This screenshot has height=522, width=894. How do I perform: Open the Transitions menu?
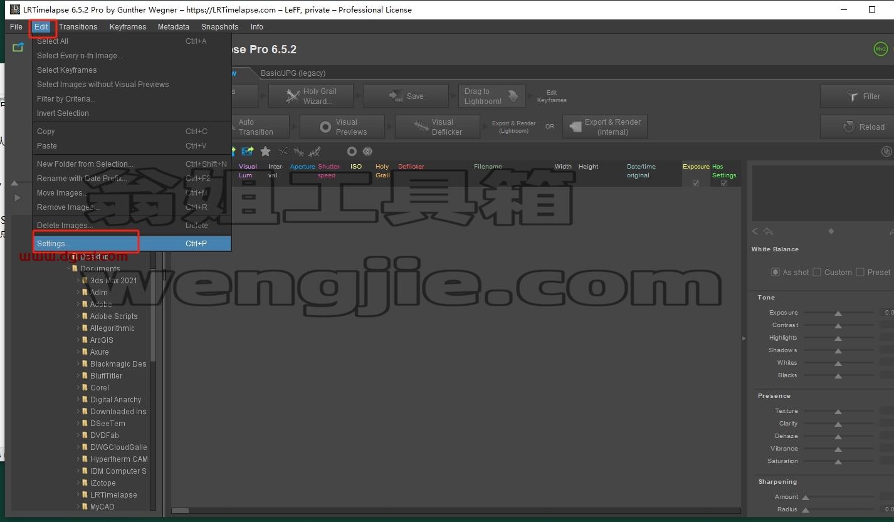78,27
